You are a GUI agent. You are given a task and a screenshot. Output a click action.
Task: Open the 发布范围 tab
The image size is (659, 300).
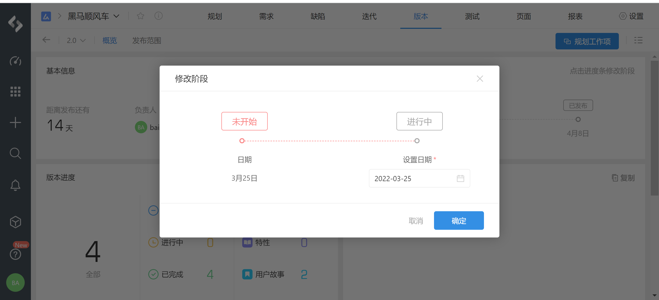point(146,40)
